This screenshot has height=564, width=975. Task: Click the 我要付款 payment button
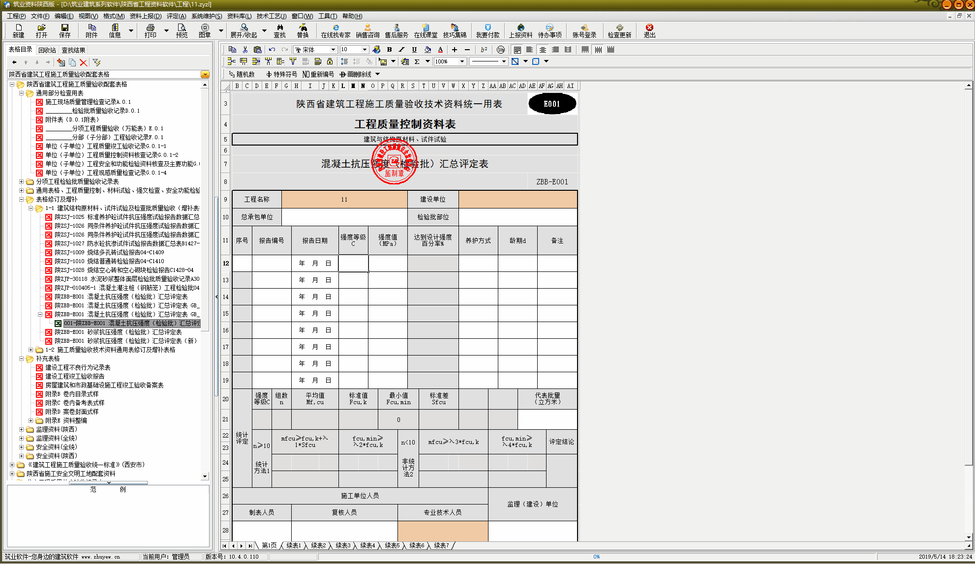(x=487, y=30)
